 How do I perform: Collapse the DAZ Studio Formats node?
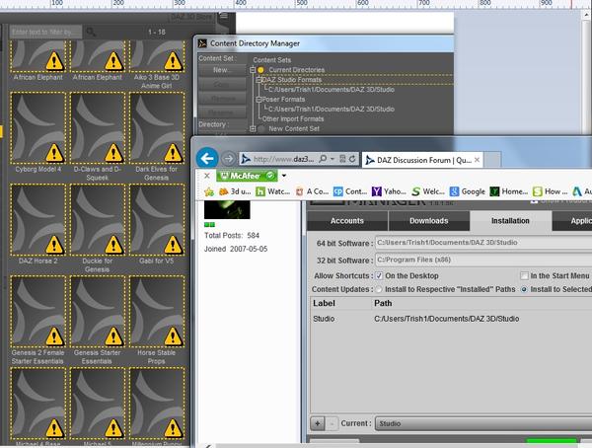[x=259, y=80]
